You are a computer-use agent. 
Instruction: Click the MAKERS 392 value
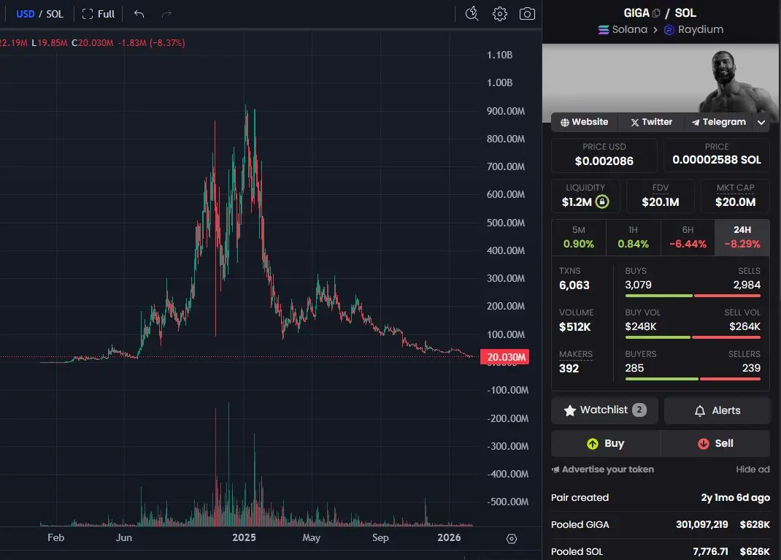pyautogui.click(x=569, y=369)
